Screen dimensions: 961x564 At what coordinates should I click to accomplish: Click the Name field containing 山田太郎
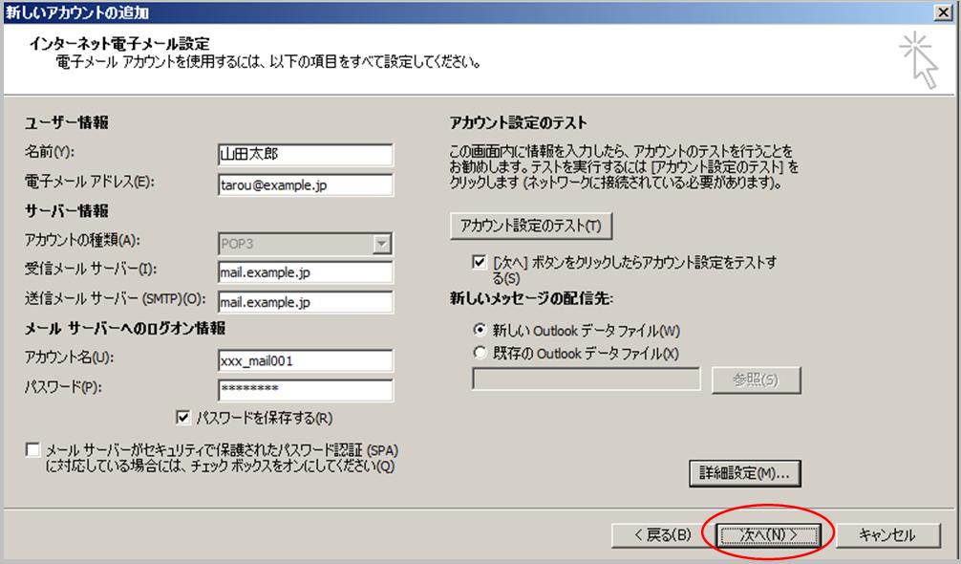(x=305, y=155)
